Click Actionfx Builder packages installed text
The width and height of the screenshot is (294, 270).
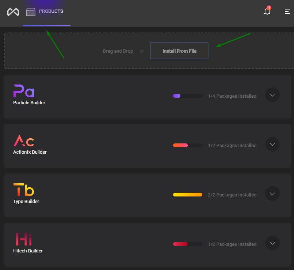click(232, 146)
